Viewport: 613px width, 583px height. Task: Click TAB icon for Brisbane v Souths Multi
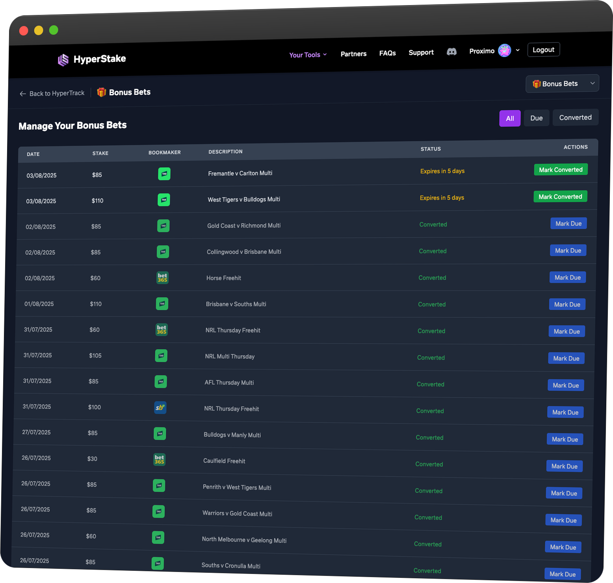pos(162,304)
